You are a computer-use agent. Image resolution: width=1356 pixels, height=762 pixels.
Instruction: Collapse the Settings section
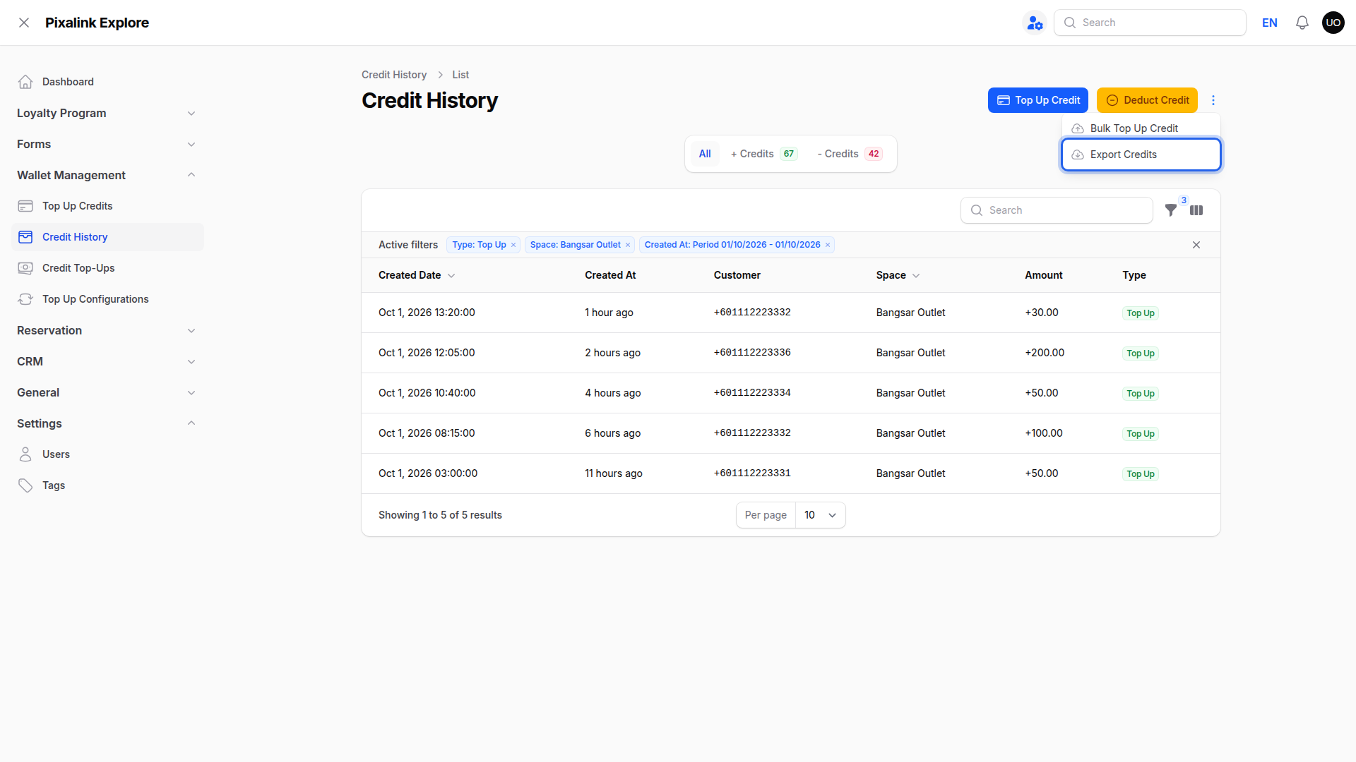107,423
